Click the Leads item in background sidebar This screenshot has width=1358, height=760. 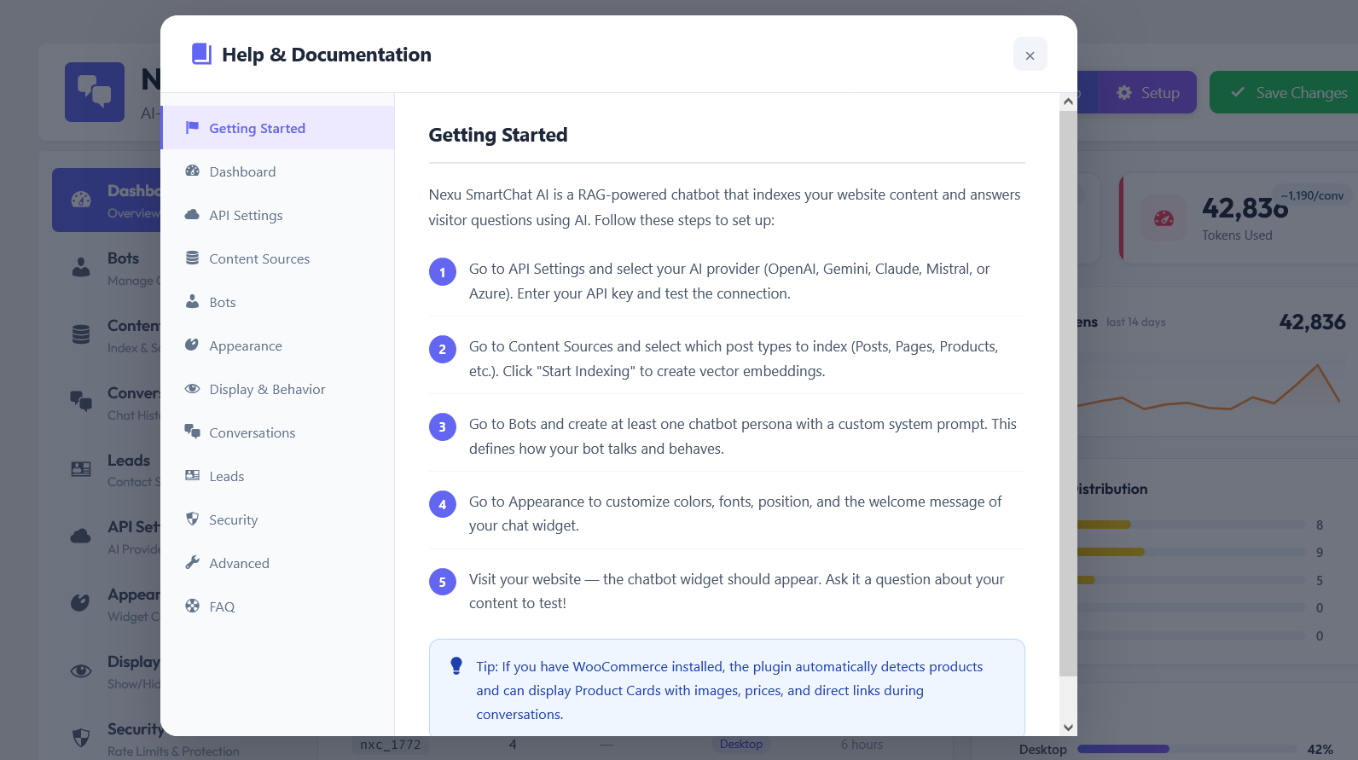click(107, 470)
